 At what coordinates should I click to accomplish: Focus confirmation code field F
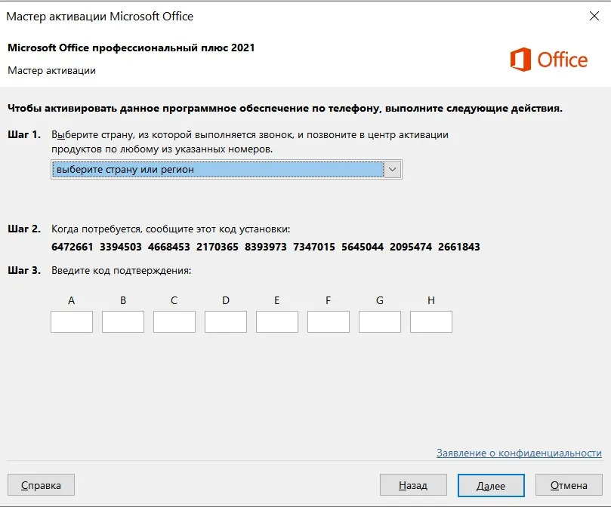[x=329, y=321]
